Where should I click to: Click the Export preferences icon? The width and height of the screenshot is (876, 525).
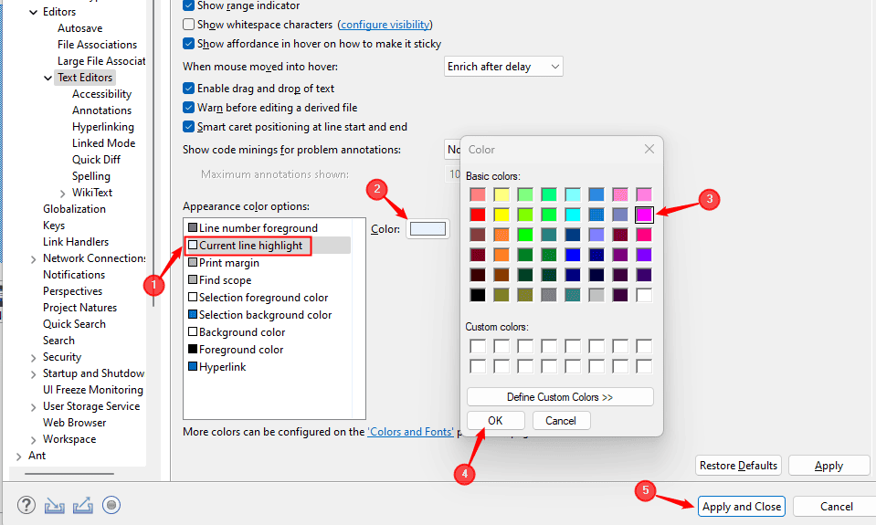pyautogui.click(x=83, y=506)
